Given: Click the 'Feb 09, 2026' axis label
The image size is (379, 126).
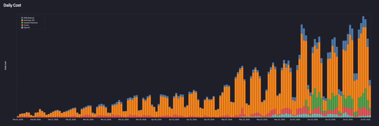Looking at the screenshot, I should point(35,120).
